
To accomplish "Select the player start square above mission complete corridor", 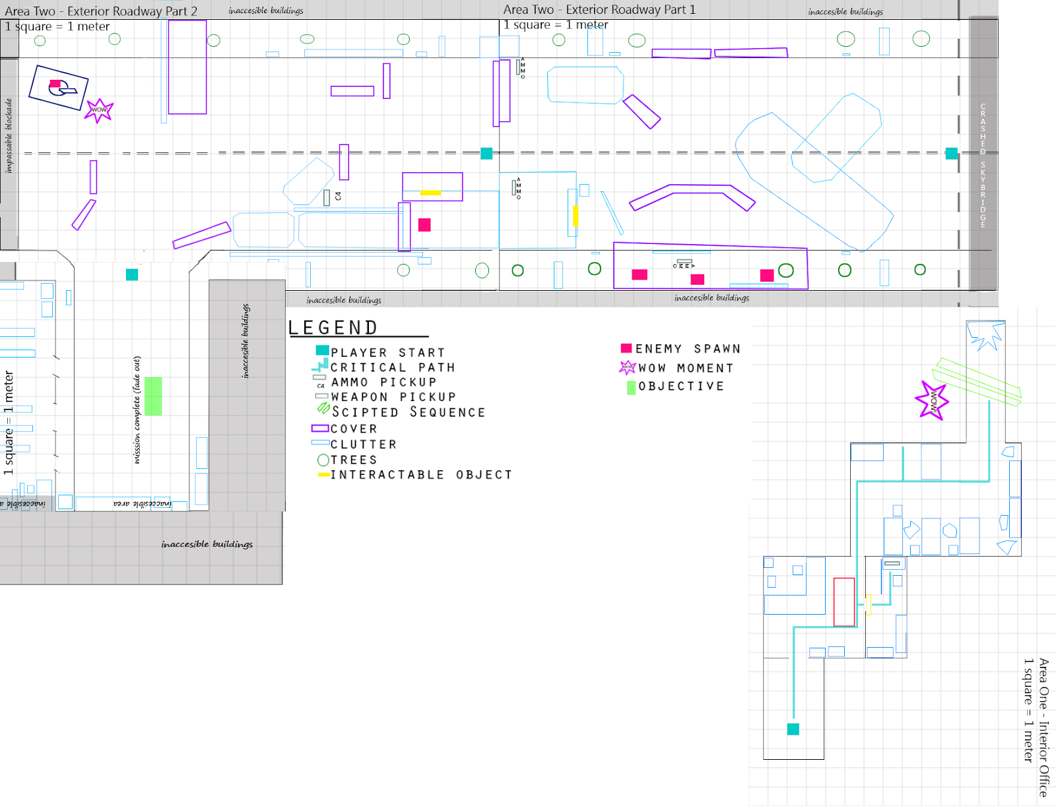I will click(x=132, y=274).
